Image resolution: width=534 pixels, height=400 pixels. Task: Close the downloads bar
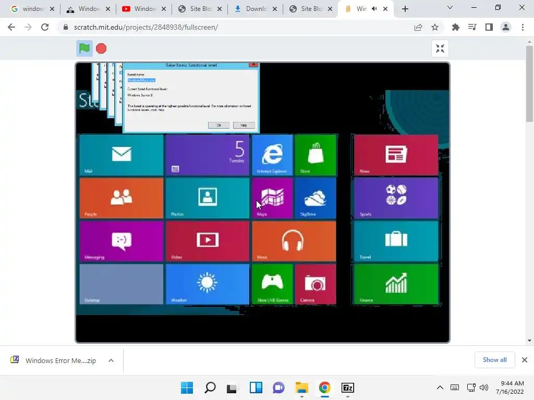click(x=525, y=360)
